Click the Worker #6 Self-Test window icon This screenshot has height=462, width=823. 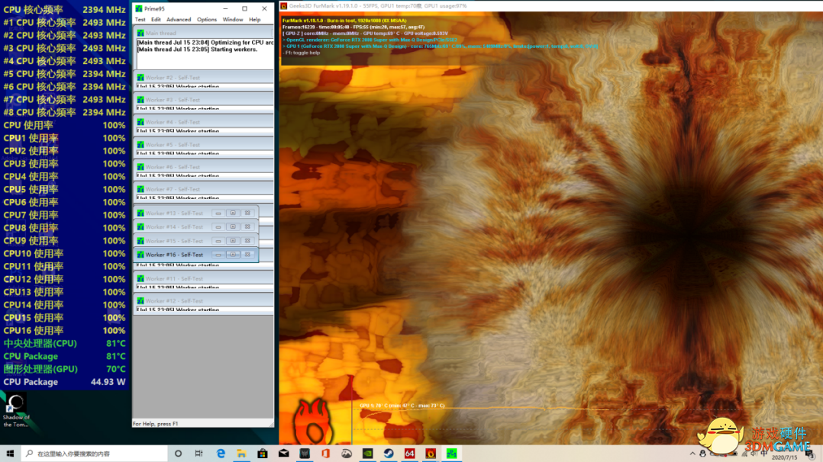point(140,167)
